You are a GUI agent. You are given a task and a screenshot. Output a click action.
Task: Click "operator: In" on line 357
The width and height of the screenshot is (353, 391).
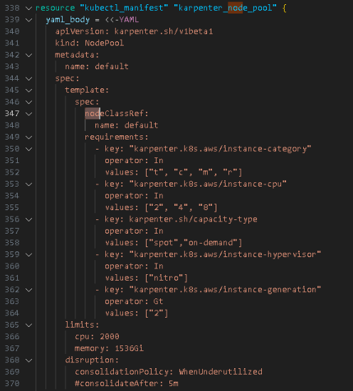[x=134, y=231]
